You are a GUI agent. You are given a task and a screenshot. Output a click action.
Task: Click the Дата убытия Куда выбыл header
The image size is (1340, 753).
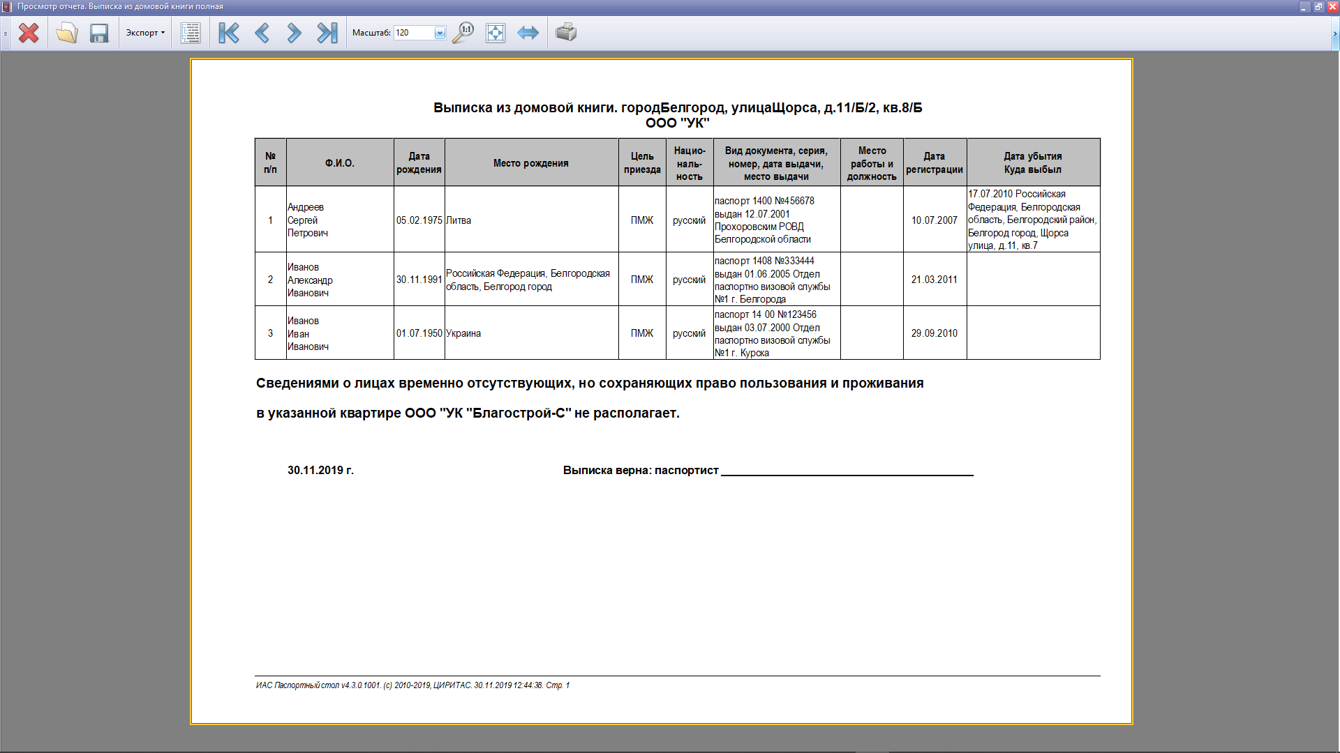click(1033, 162)
